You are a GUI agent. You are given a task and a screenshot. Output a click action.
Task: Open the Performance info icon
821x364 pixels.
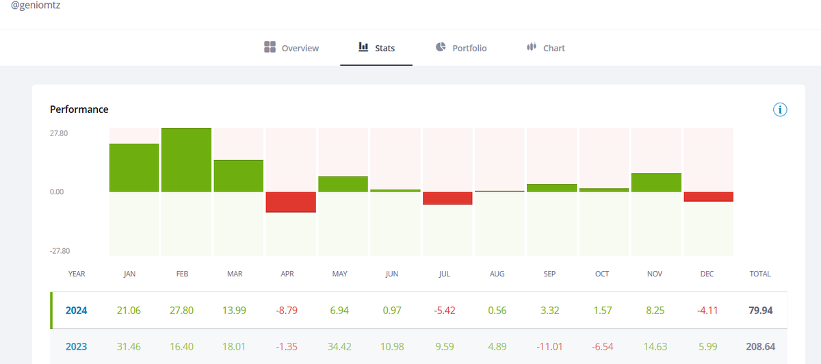(781, 109)
